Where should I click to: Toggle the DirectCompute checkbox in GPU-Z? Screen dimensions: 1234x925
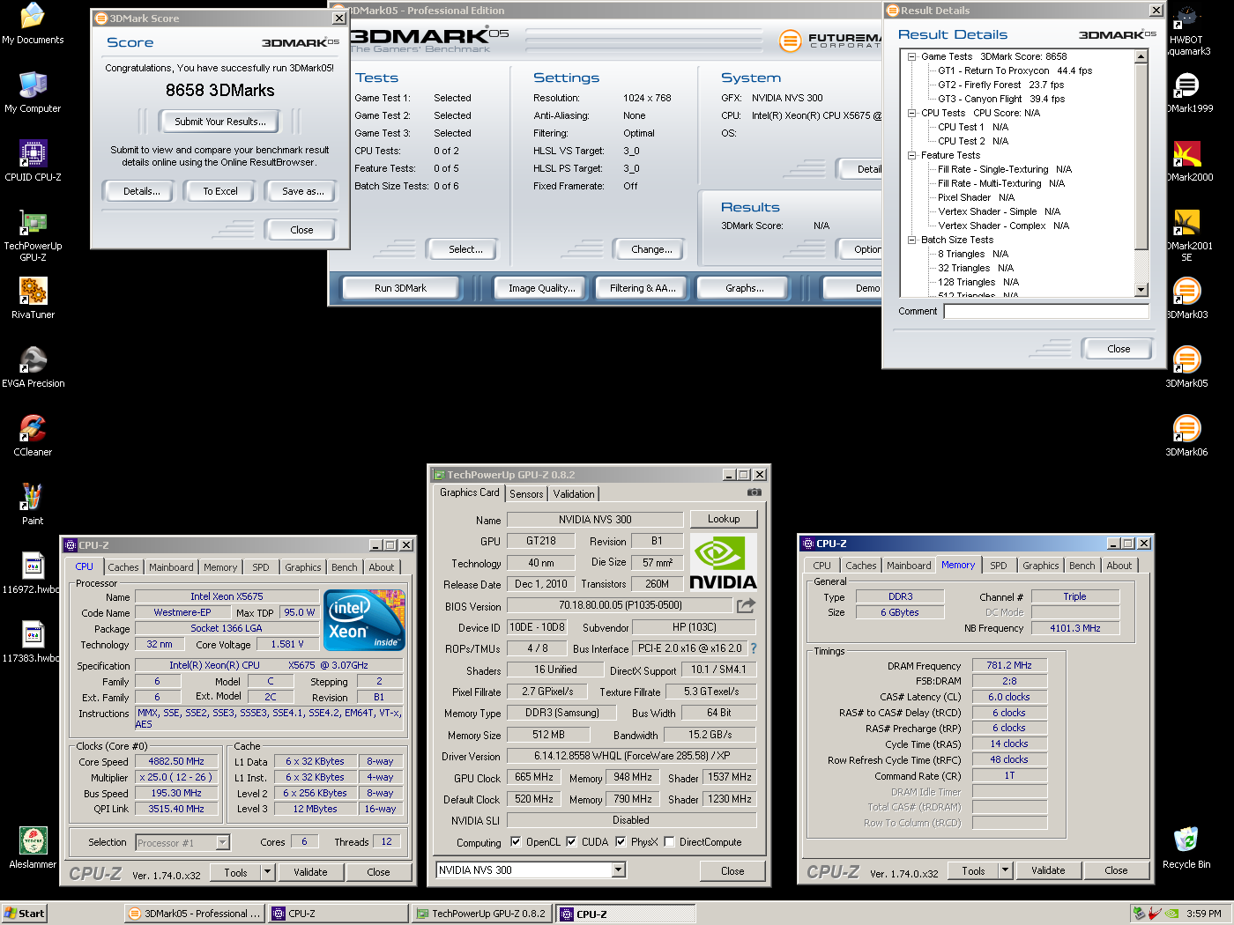tap(669, 841)
